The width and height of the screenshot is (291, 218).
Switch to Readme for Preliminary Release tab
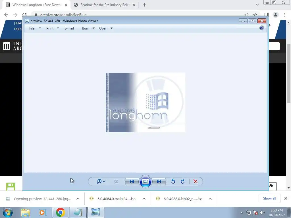(x=105, y=5)
